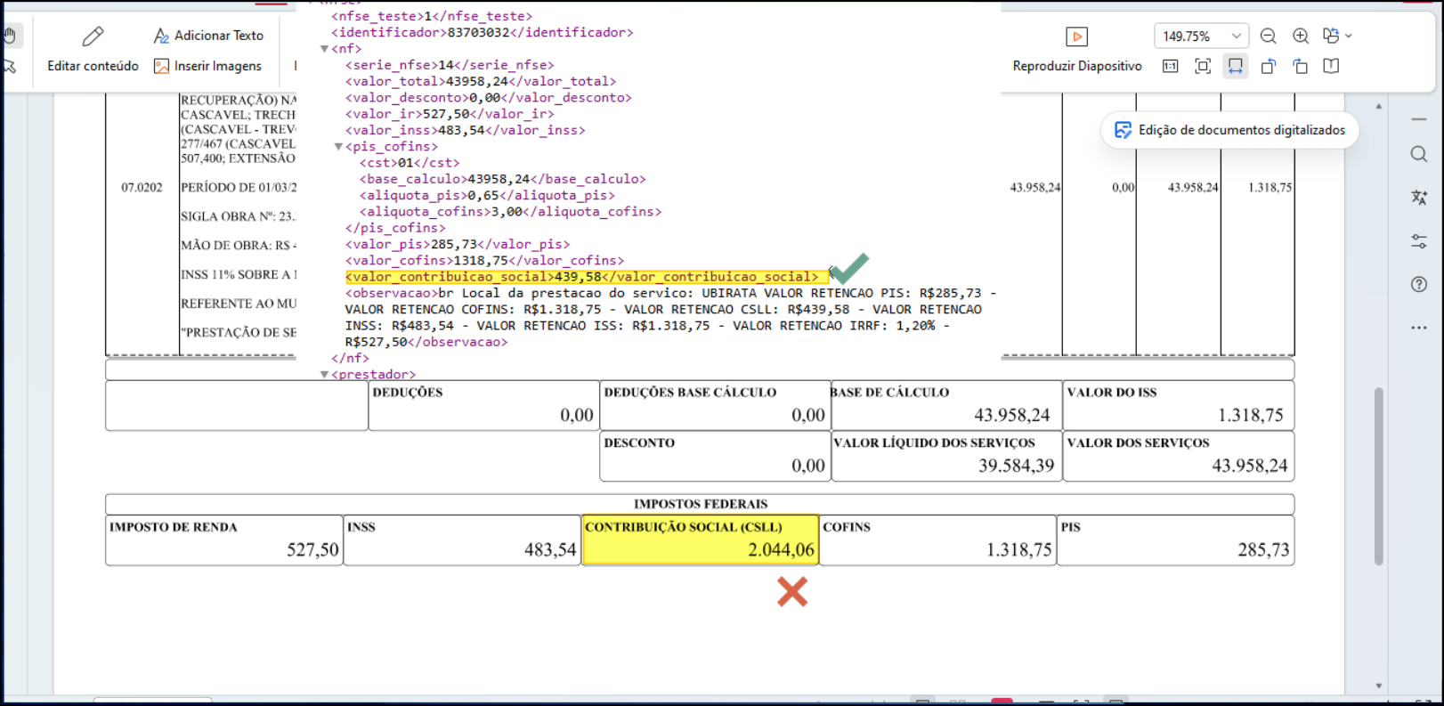Toggle the reading mode book icon

click(x=1332, y=66)
